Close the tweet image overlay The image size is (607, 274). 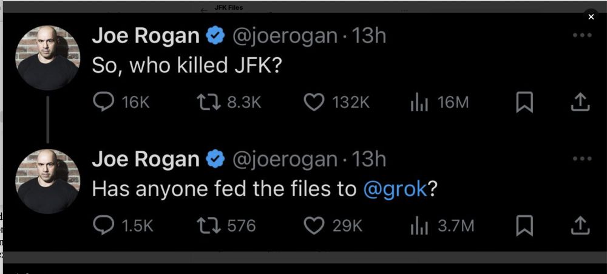591,17
